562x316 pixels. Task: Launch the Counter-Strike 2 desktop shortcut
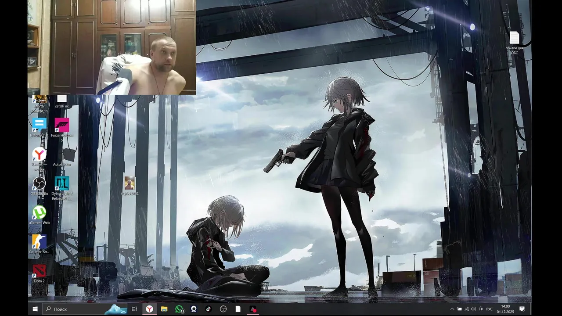[39, 247]
